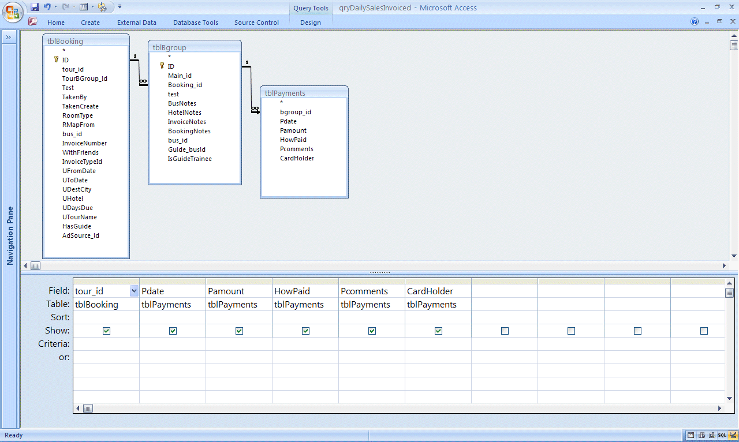The height and width of the screenshot is (442, 739).
Task: Open the Undo history dropdown arrow
Action: [x=55, y=7]
